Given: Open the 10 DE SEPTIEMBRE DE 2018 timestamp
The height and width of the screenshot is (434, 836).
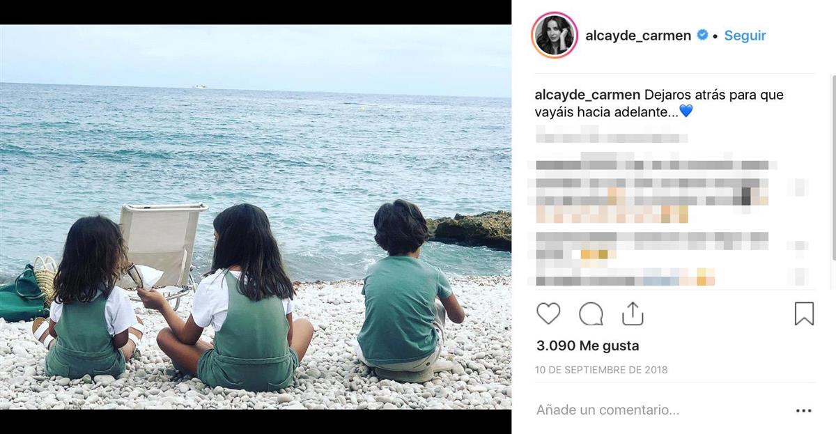Looking at the screenshot, I should tap(602, 370).
